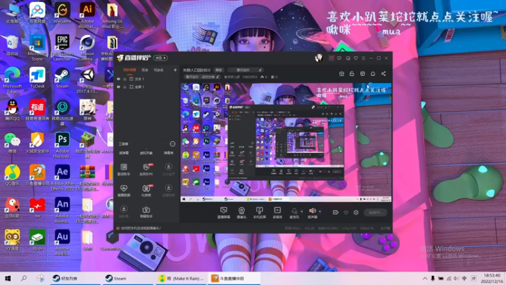Open the bell notifications icon
This screenshot has width=506, height=285.
373,73
